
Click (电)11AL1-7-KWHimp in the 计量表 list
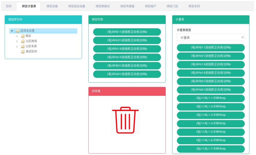[211, 149]
